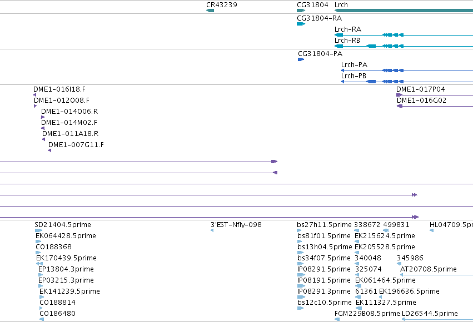Click the 340048 EST label

pos(368,258)
